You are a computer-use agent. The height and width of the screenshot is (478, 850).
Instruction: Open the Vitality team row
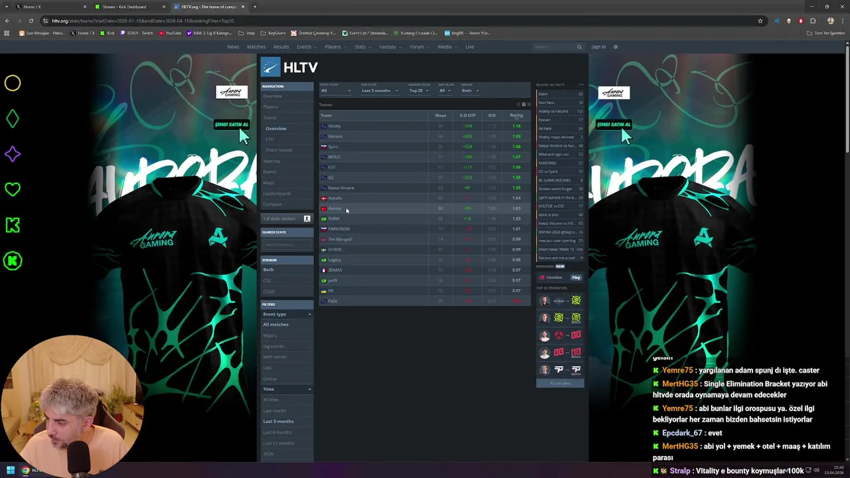[424, 125]
